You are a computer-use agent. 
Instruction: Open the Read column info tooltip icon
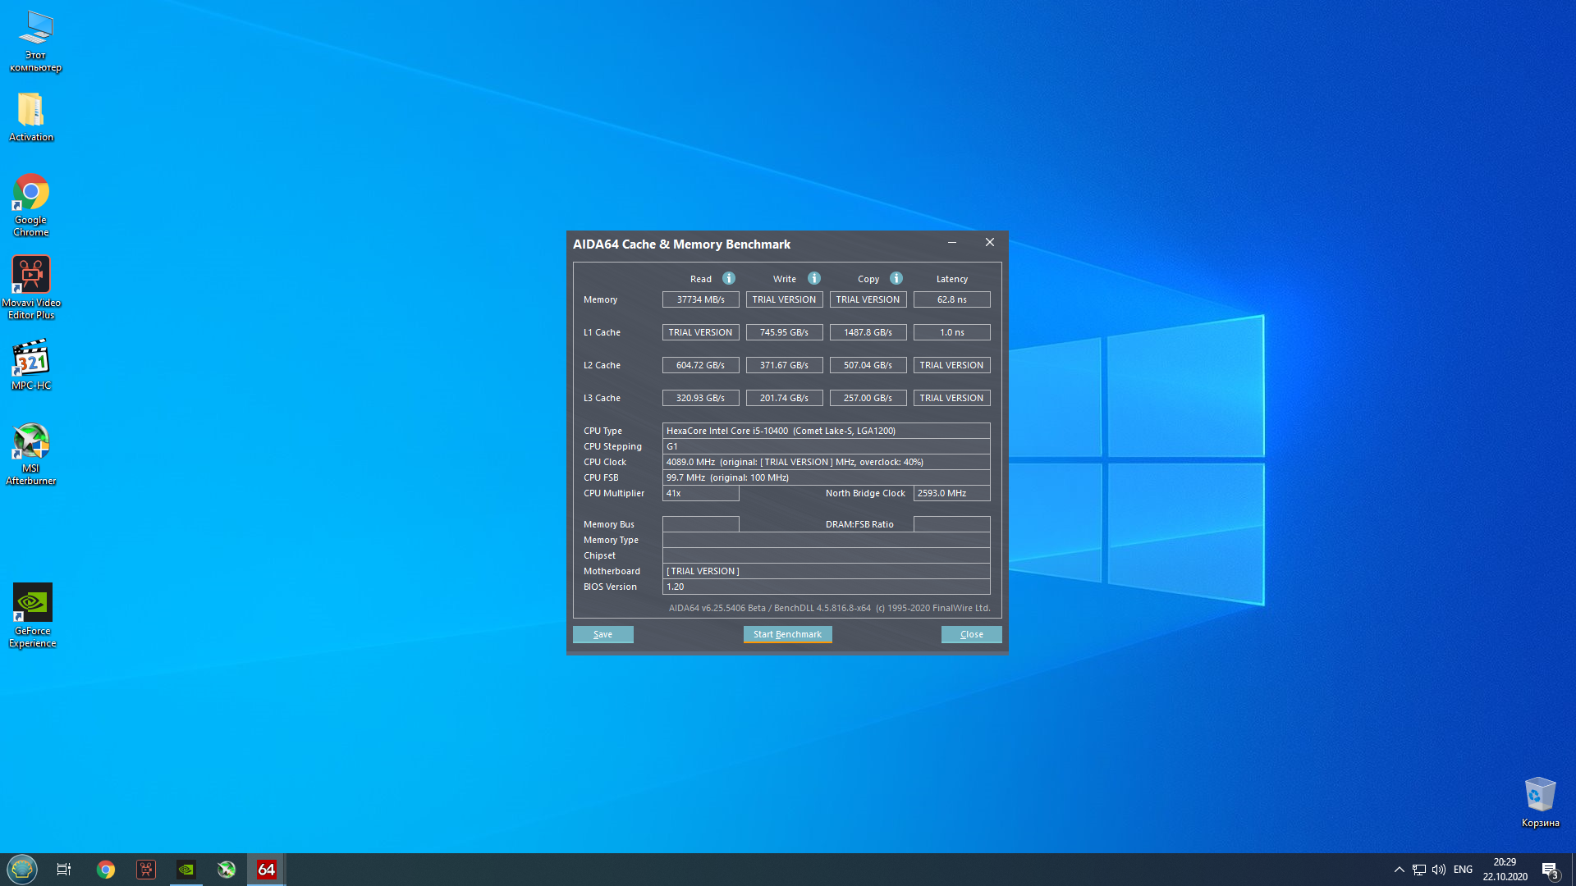[727, 278]
